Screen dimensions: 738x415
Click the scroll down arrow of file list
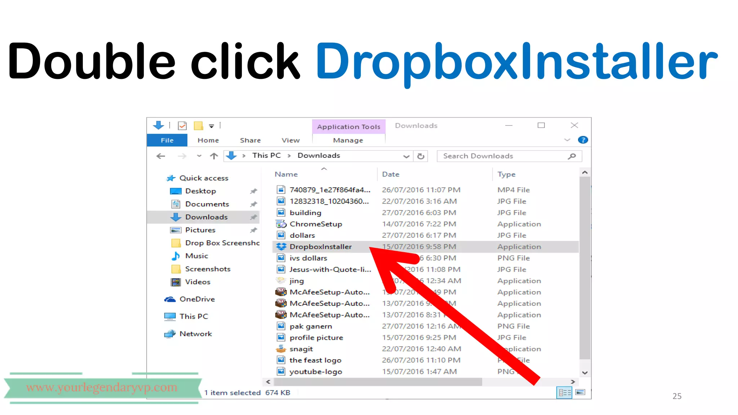pos(585,373)
